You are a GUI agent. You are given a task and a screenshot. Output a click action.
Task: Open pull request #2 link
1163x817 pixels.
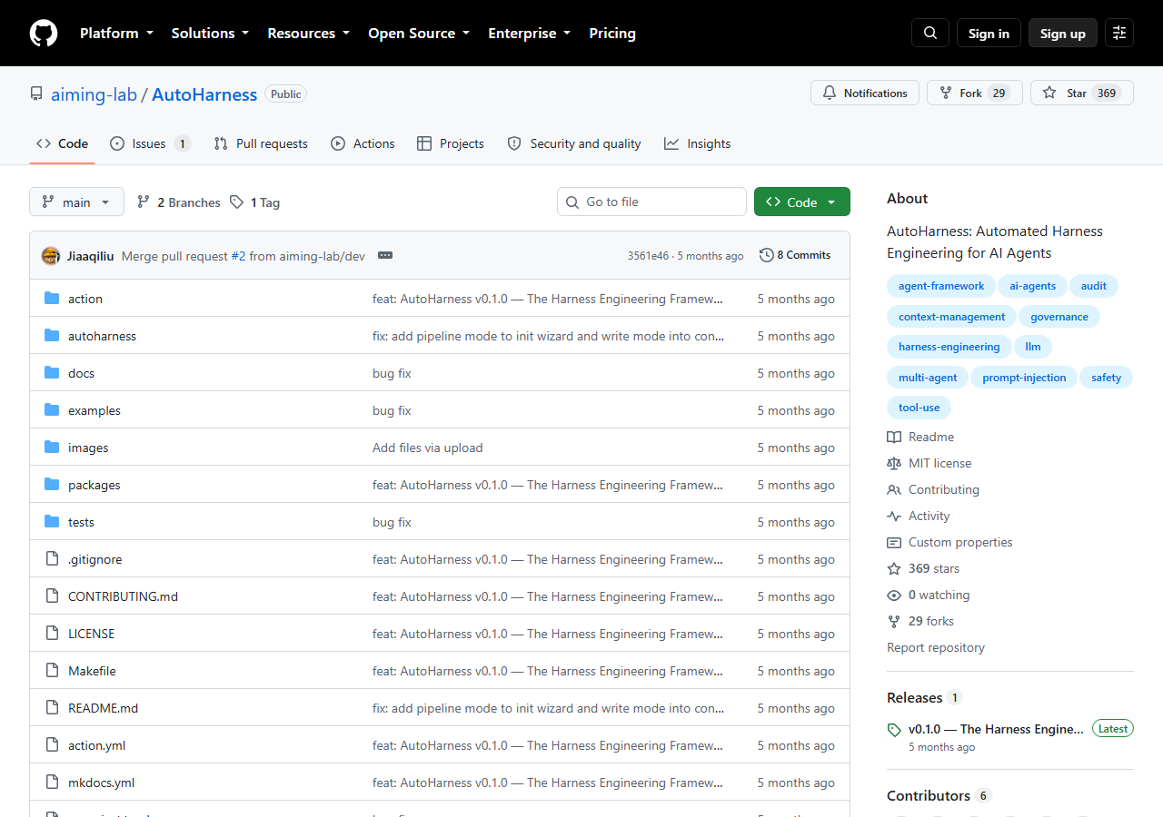tap(238, 256)
